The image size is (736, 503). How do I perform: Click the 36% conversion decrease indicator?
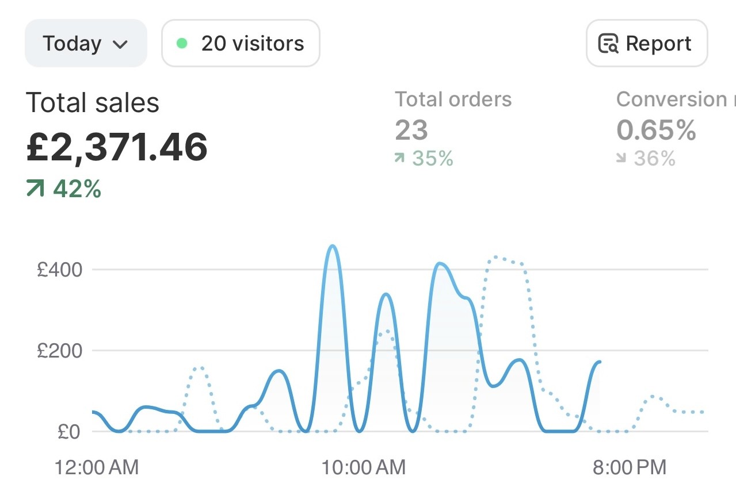[646, 158]
